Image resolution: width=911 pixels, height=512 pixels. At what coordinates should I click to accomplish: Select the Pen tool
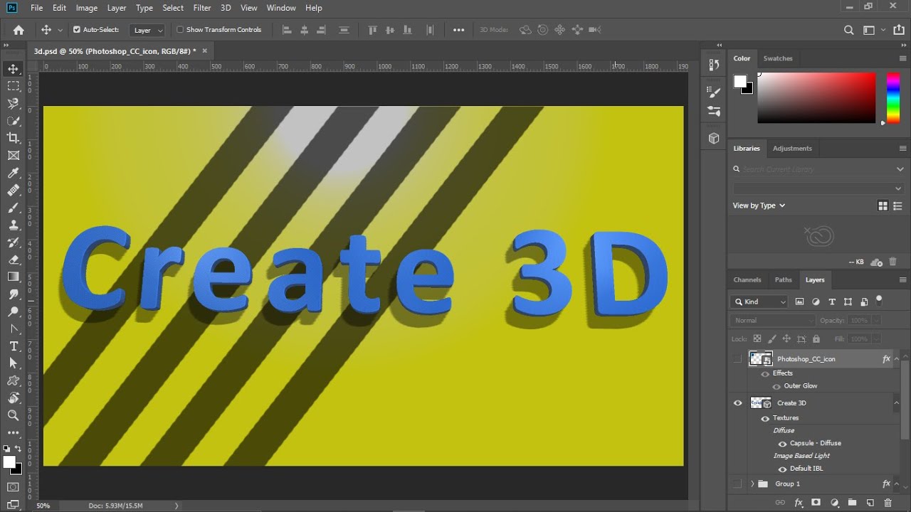pyautogui.click(x=13, y=329)
